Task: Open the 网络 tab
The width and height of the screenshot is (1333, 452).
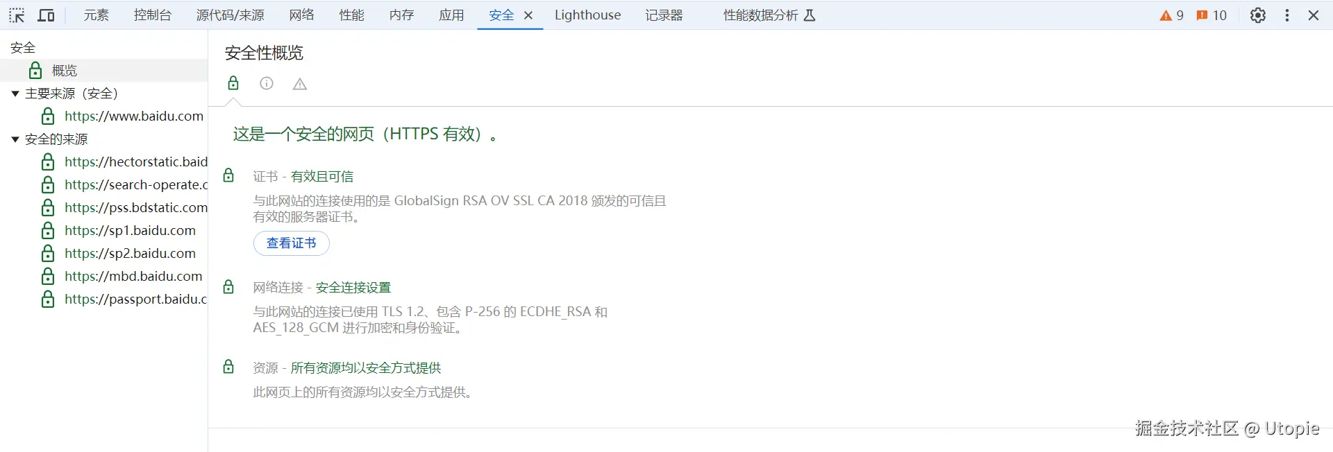Action: (302, 15)
